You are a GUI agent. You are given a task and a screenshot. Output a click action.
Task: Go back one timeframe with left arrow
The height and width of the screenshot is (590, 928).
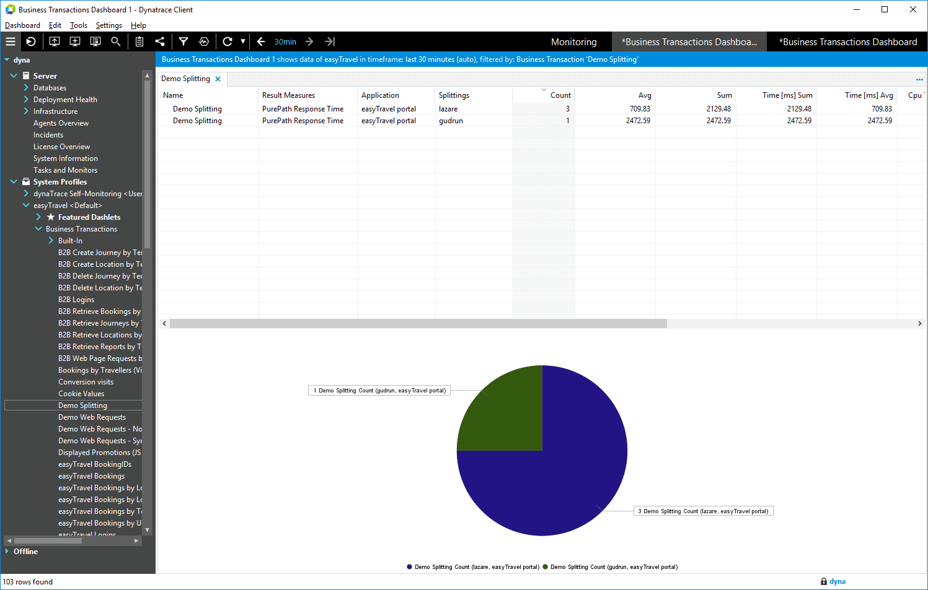261,41
